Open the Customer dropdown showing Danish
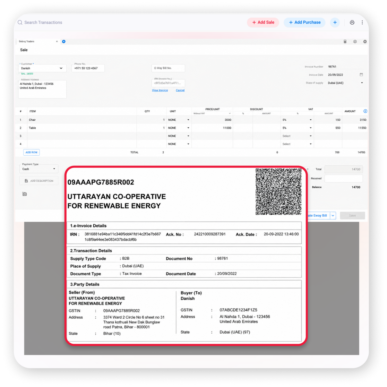This screenshot has height=387, width=387. tap(42, 68)
